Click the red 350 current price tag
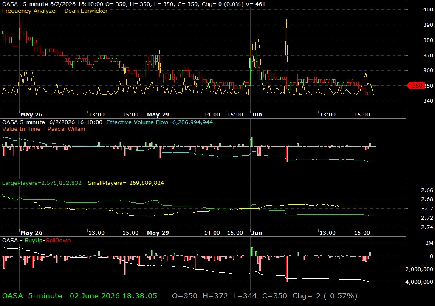The width and height of the screenshot is (435, 306). 415,86
